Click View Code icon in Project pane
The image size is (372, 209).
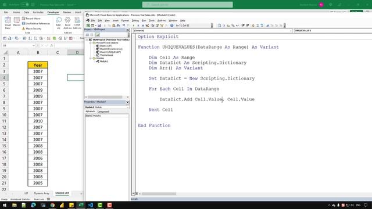(x=87, y=35)
